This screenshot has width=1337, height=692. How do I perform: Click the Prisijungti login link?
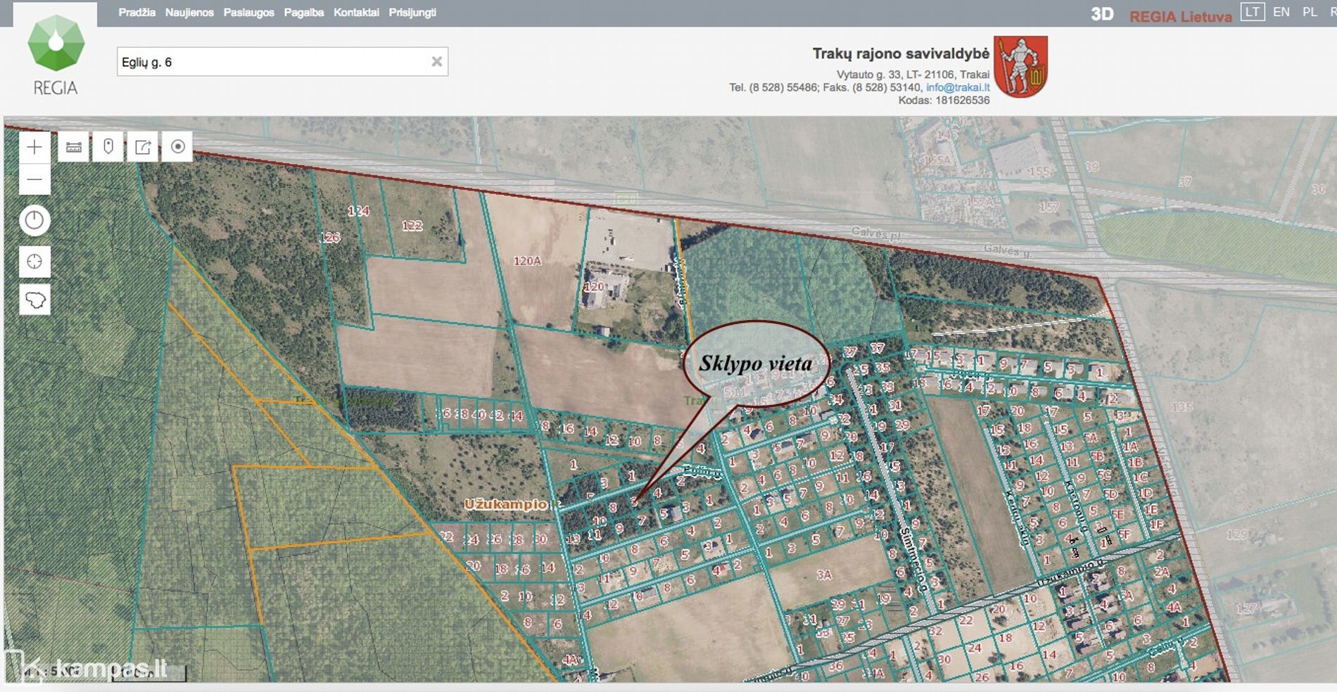click(x=412, y=13)
